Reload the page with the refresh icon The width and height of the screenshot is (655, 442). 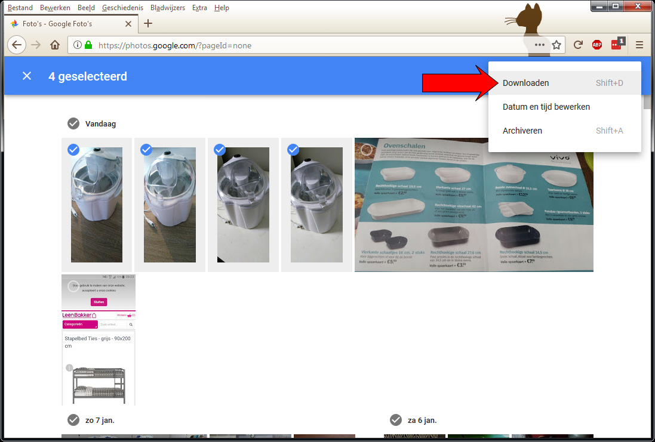pyautogui.click(x=578, y=45)
